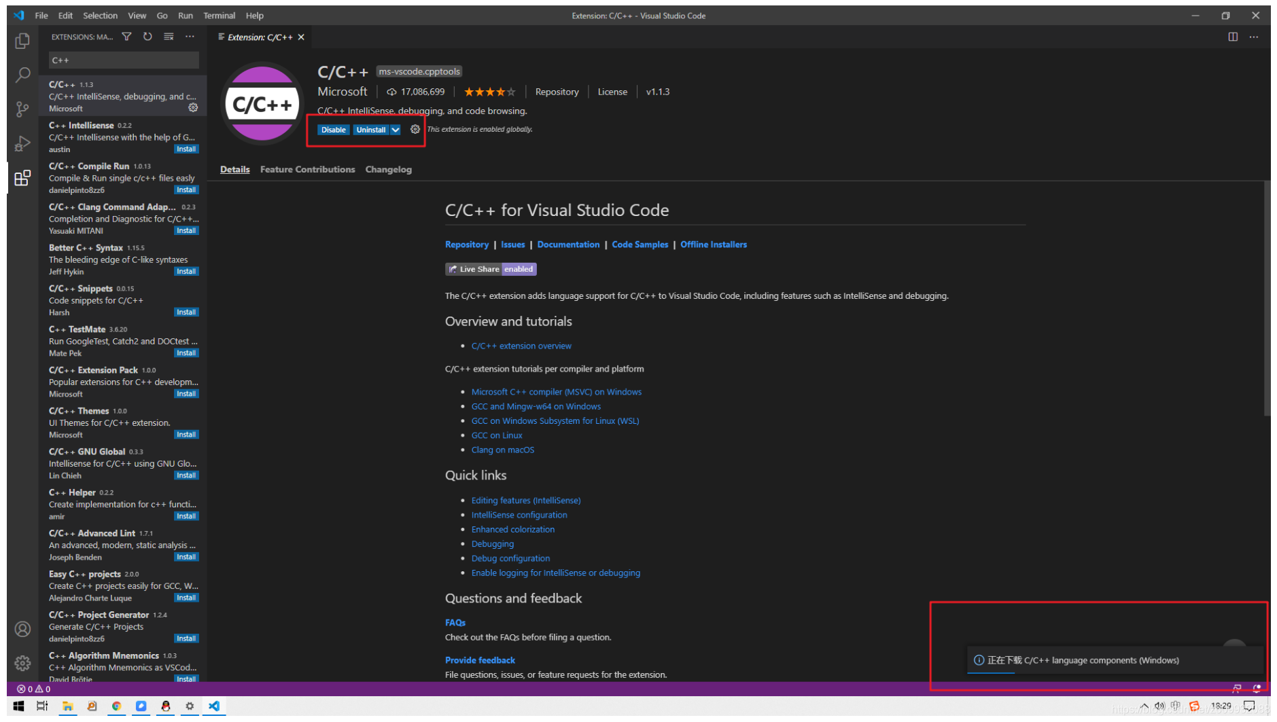Open the View menu

pyautogui.click(x=137, y=16)
